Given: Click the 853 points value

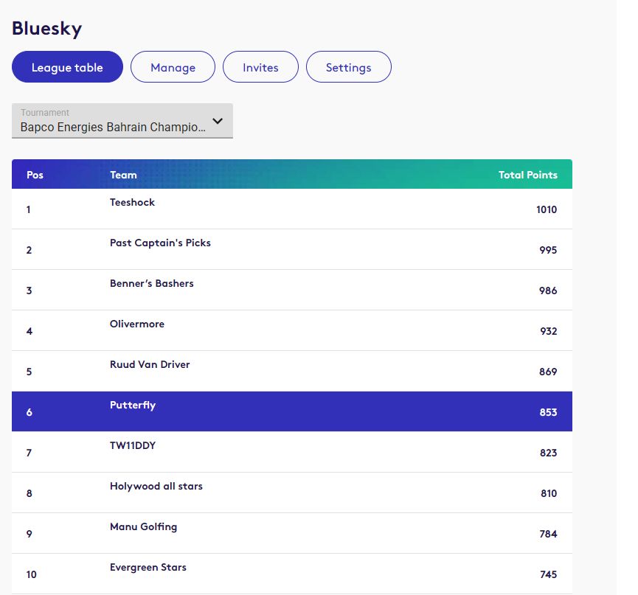Looking at the screenshot, I should 548,412.
